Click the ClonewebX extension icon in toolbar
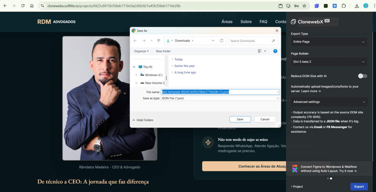376x192 pixels. coord(317,6)
